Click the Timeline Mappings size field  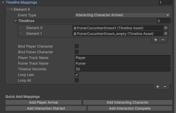coord(165,2)
